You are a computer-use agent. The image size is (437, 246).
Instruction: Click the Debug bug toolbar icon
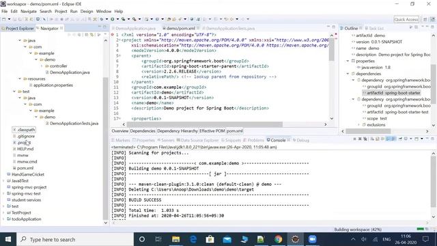coord(102,19)
